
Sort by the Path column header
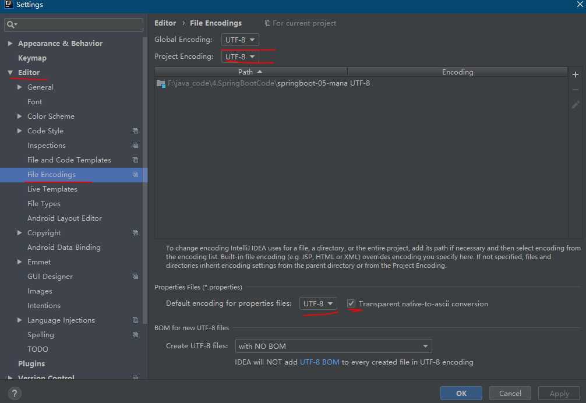tap(251, 72)
